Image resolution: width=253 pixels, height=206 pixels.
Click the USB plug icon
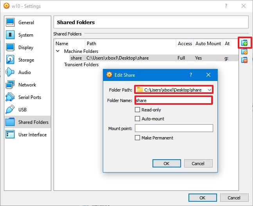10,109
